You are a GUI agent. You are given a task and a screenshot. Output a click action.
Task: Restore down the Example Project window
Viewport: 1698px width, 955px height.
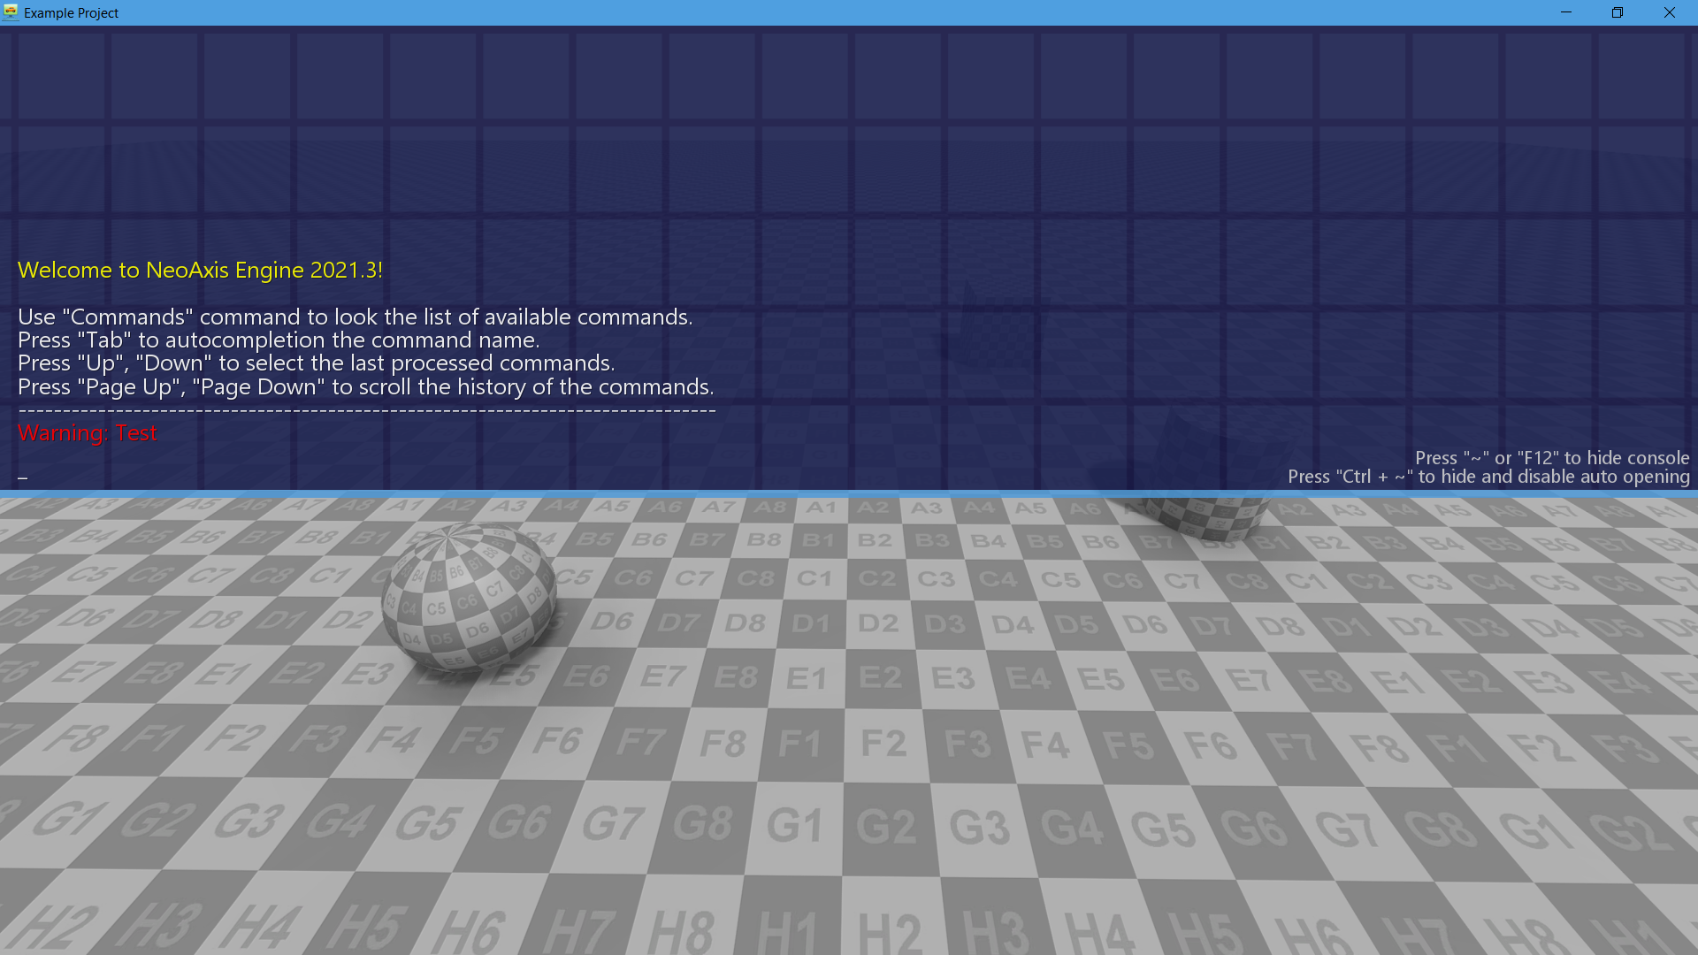click(1618, 12)
